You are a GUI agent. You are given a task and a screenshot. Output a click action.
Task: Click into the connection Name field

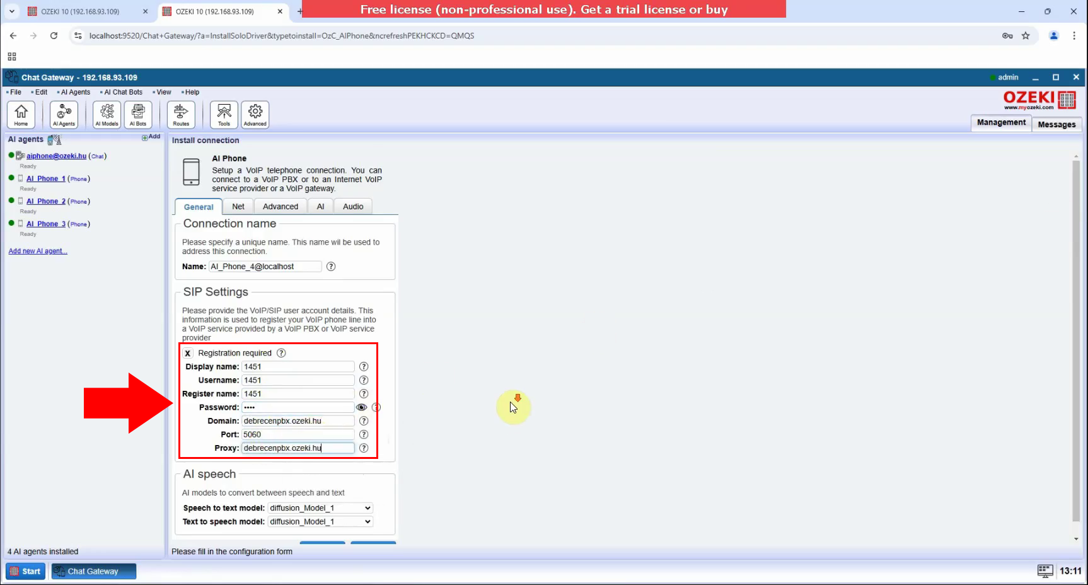pyautogui.click(x=265, y=267)
